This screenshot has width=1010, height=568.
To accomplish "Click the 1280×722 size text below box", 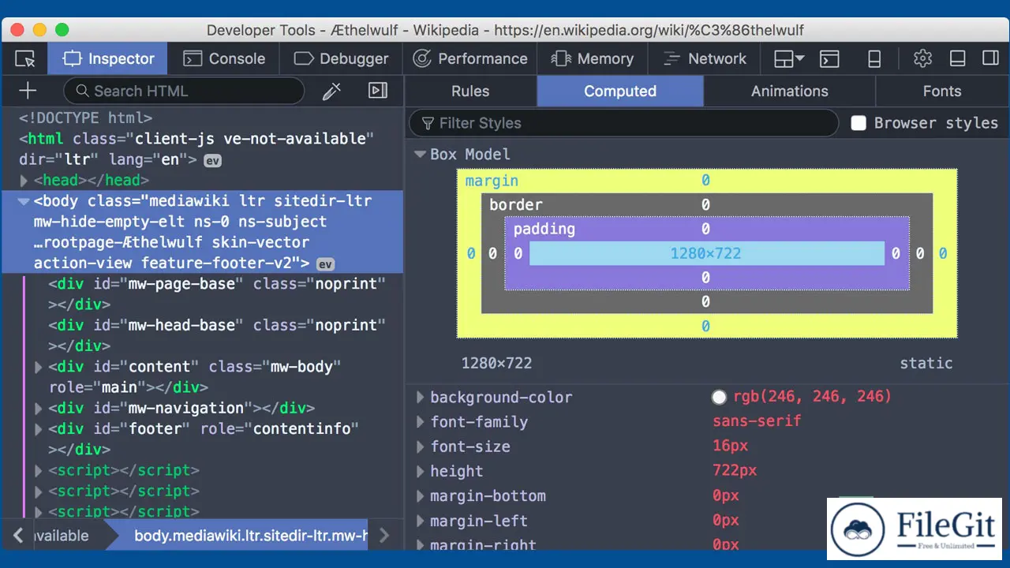I will [x=496, y=364].
